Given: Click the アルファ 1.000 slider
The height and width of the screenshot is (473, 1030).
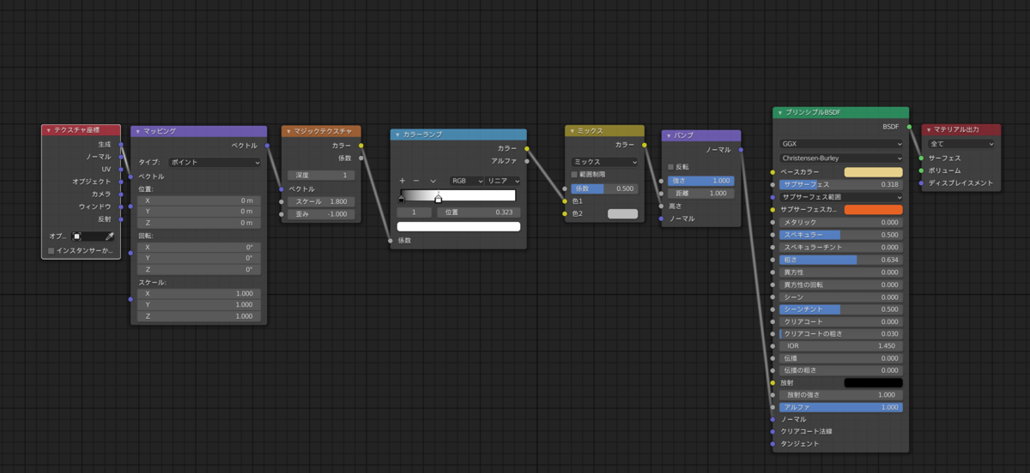Looking at the screenshot, I should click(x=841, y=407).
